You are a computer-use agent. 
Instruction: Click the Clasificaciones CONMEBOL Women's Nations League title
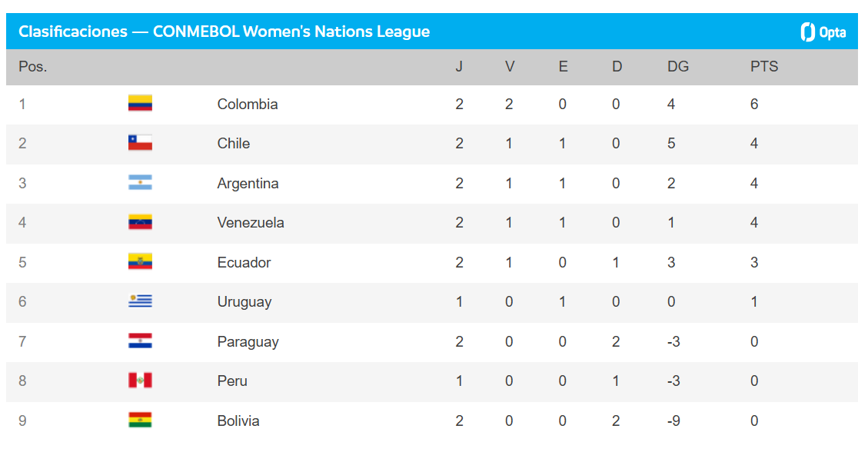point(224,32)
